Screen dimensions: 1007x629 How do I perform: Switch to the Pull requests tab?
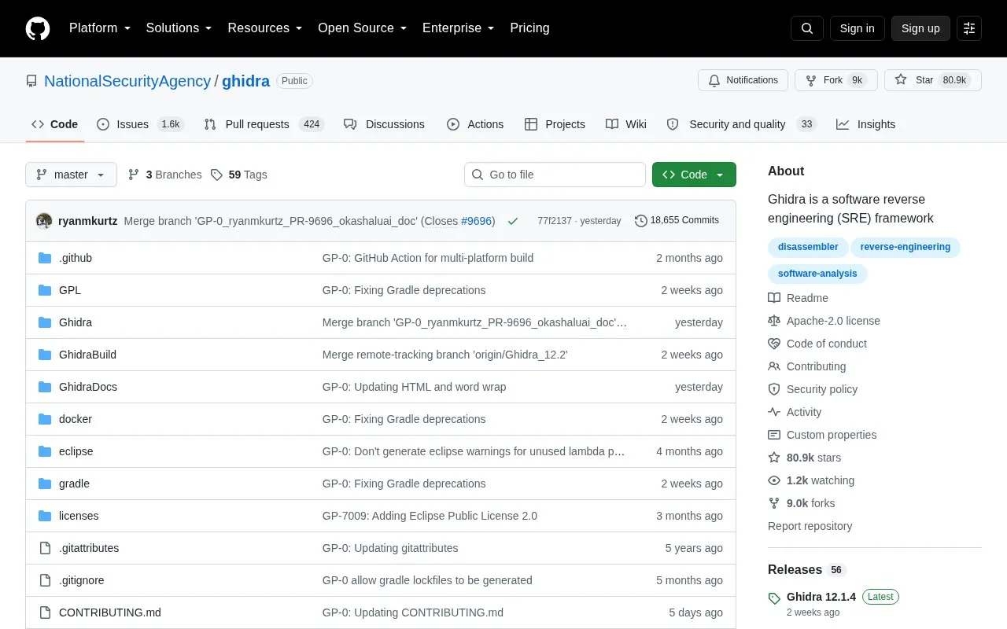(x=264, y=124)
